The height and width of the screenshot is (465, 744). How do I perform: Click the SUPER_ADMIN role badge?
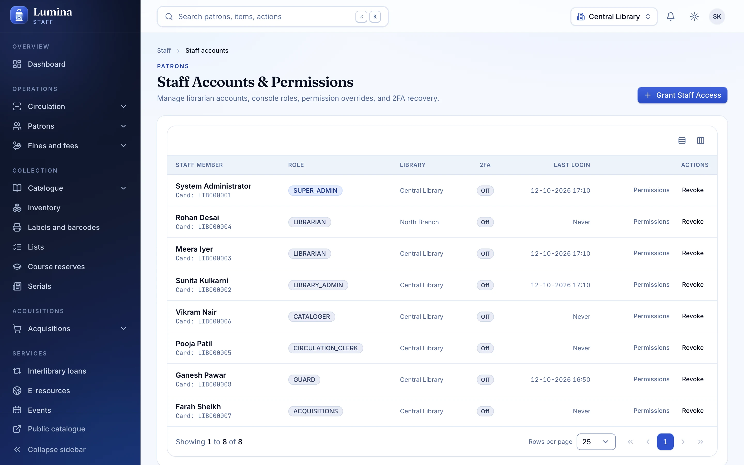point(315,191)
